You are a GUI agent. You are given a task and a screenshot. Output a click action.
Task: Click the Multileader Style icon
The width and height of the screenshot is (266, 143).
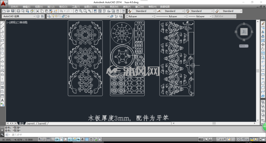[217, 11]
